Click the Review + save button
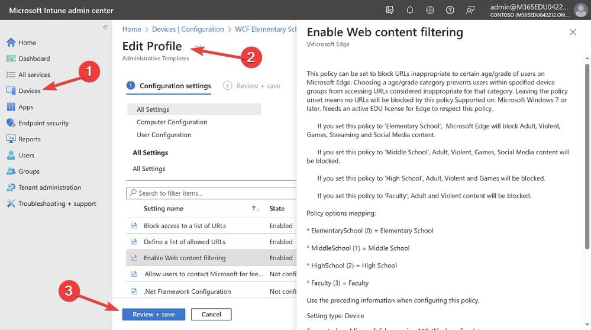The width and height of the screenshot is (591, 330). 153,314
